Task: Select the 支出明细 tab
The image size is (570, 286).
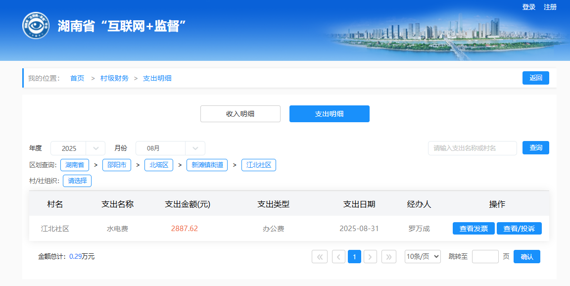Action: click(x=330, y=114)
